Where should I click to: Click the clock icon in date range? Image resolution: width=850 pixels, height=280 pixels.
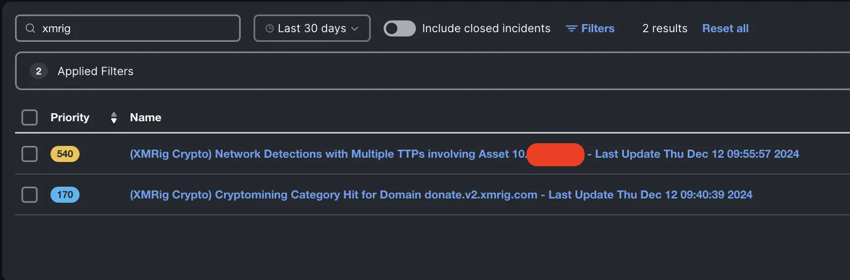[270, 28]
